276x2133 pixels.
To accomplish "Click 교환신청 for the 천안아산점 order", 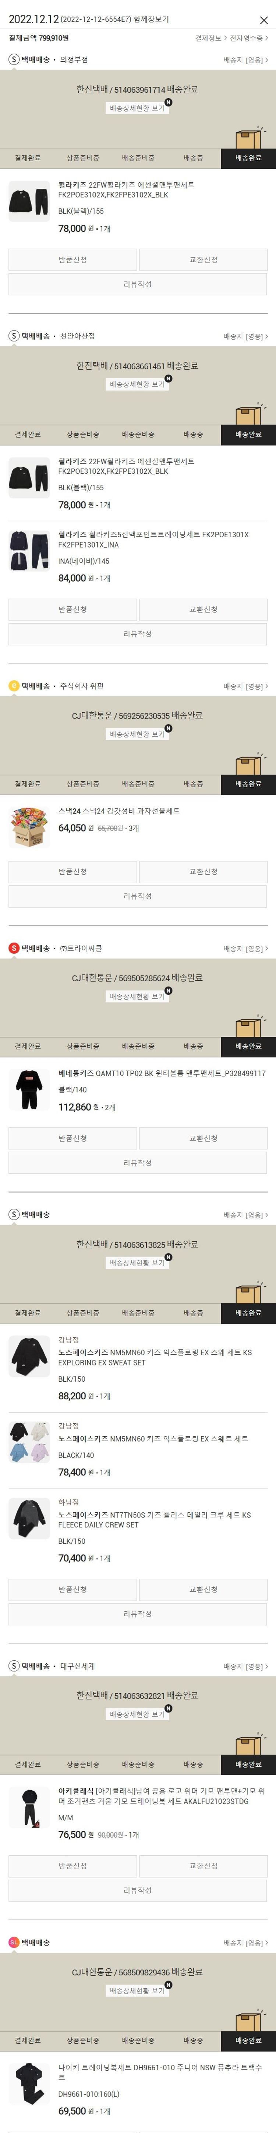I will [203, 610].
